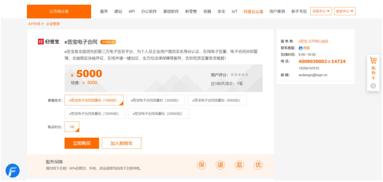Open the 用户案例 nav item

coord(277,11)
